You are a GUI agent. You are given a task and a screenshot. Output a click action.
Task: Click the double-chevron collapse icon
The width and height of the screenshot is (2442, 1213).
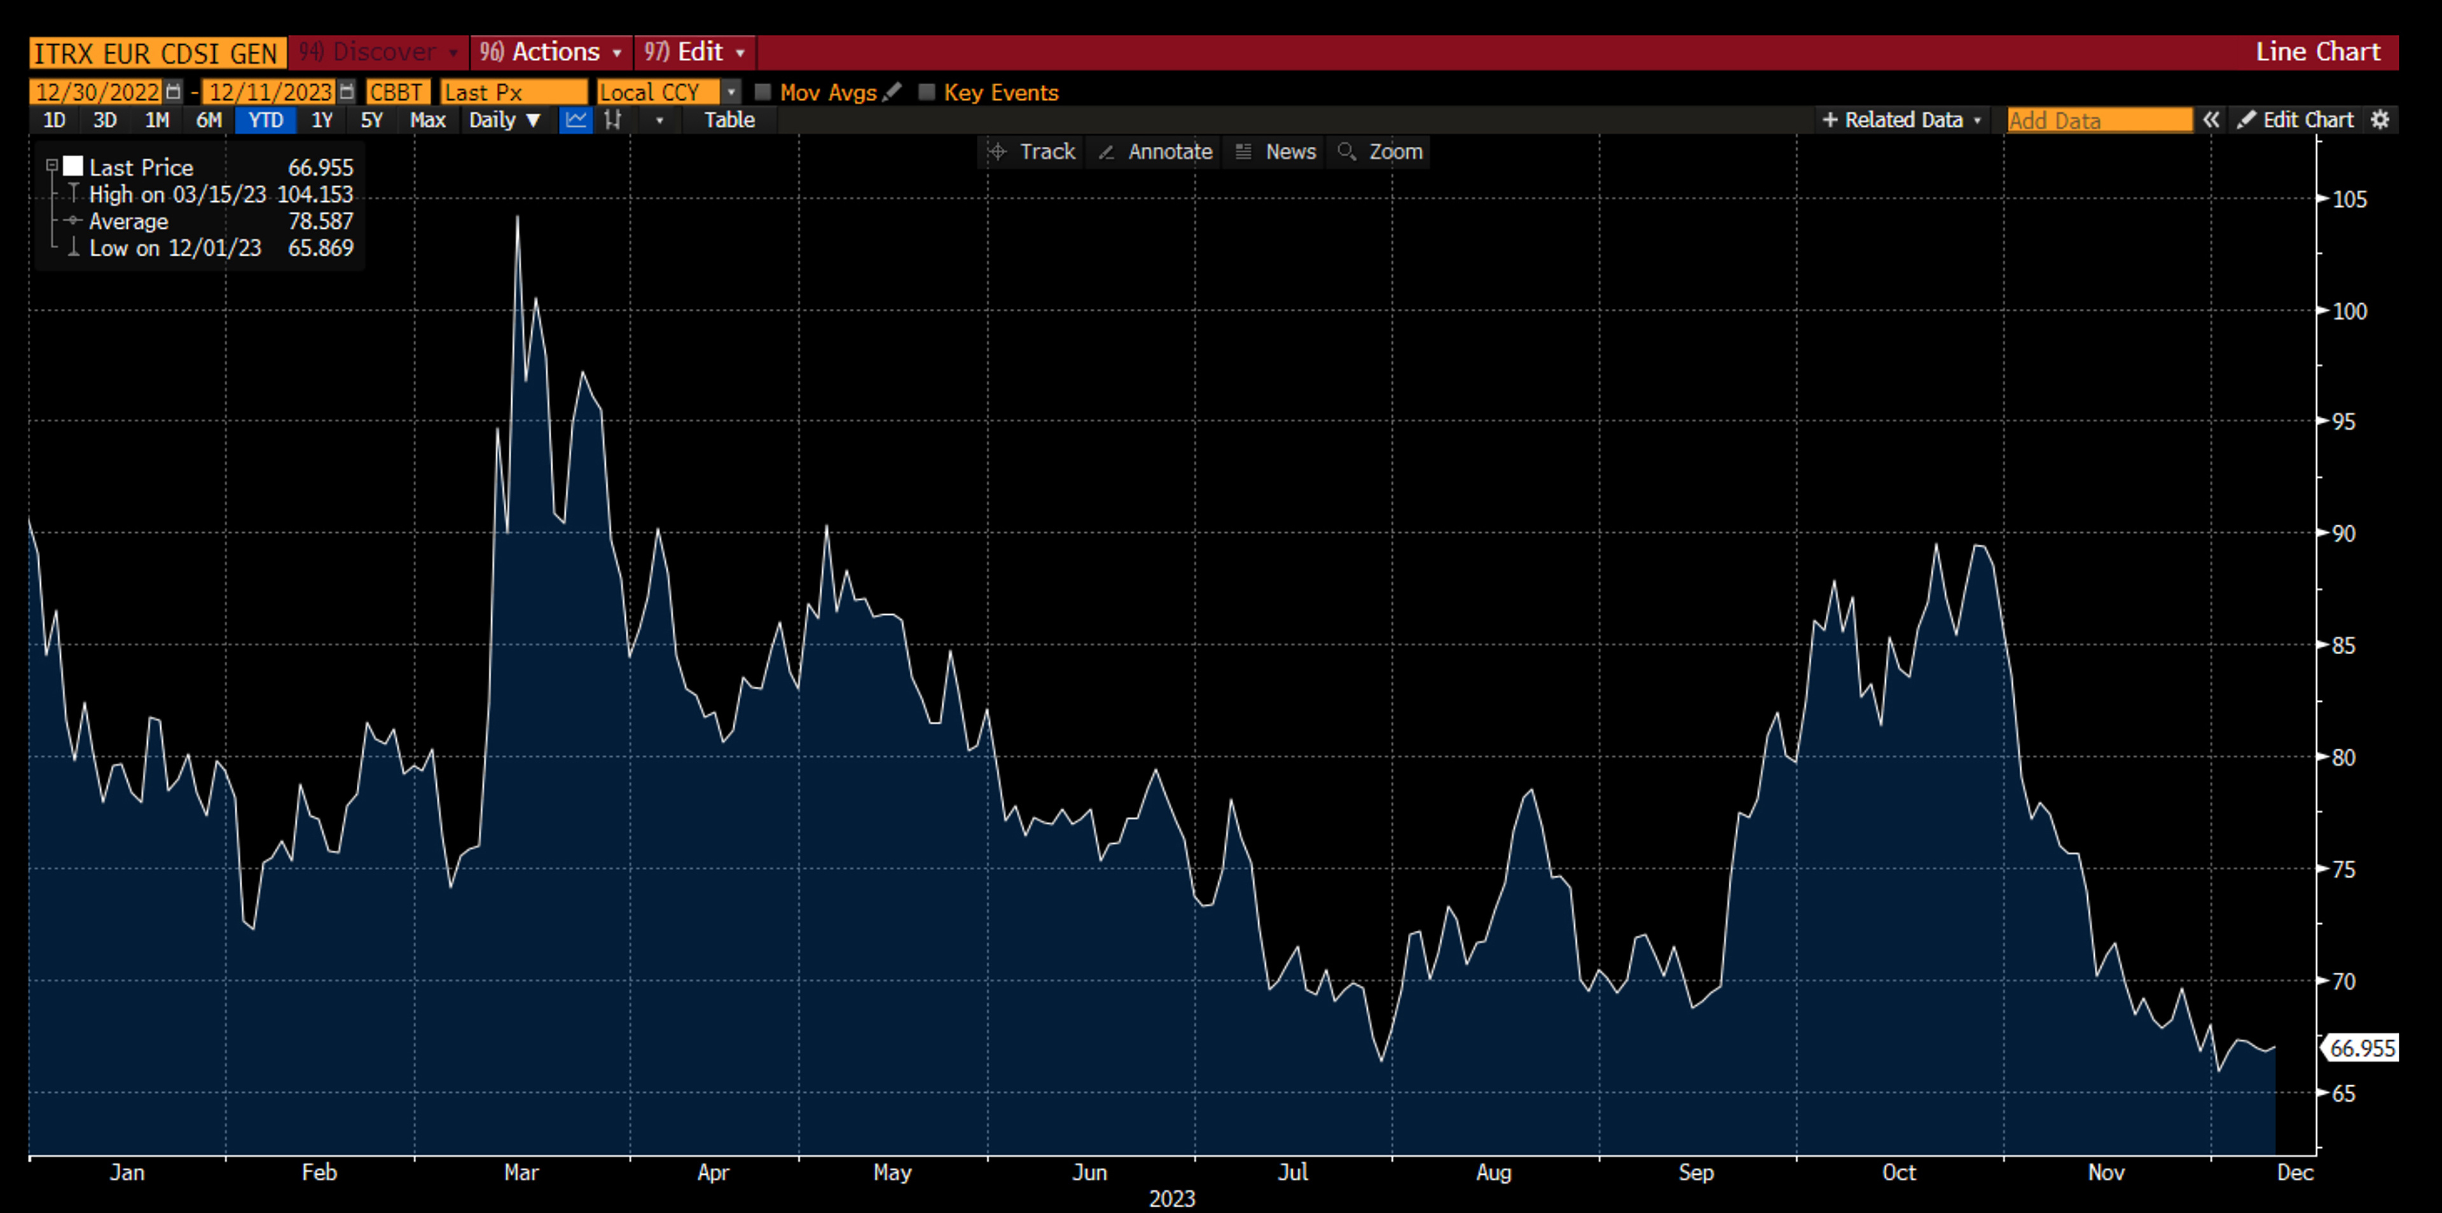click(2211, 120)
